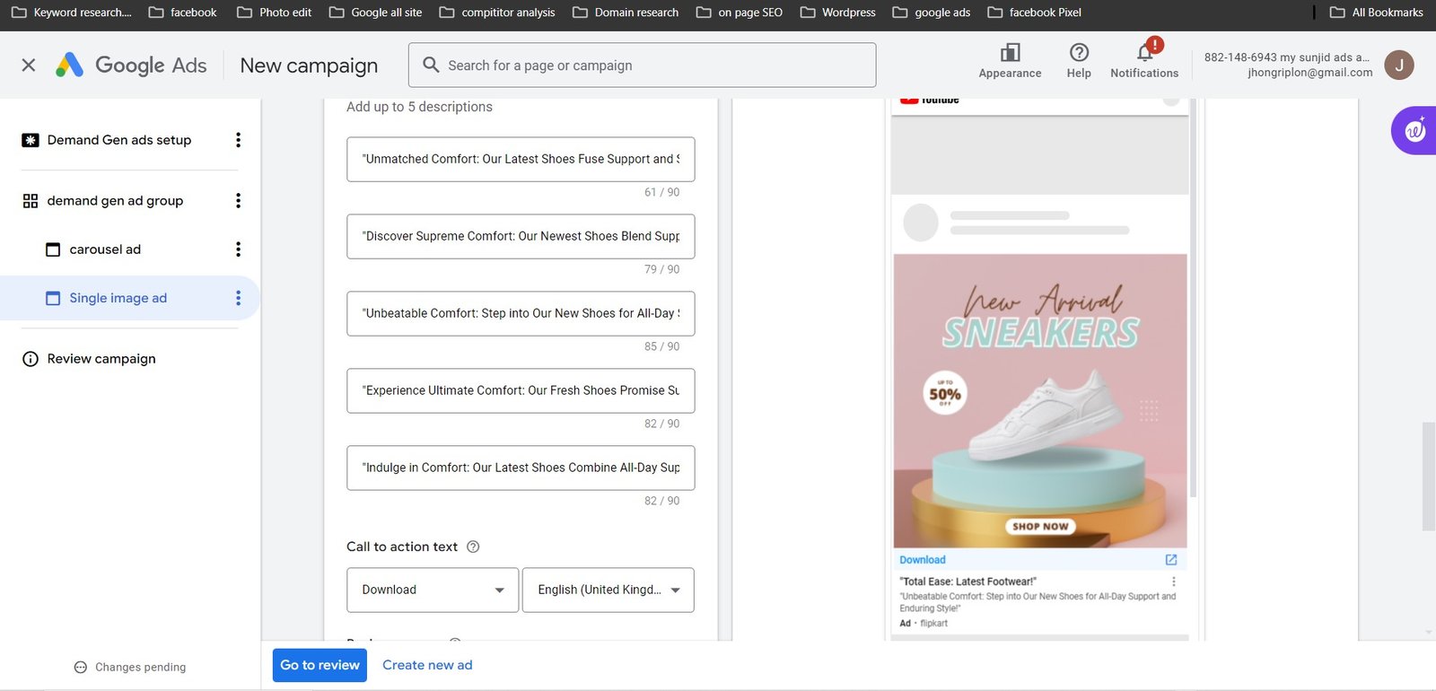Open the compititor analysis bookmark folder
This screenshot has width=1436, height=691.
click(497, 13)
